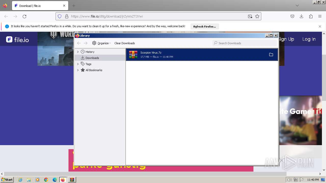Click Firefox browser back arrow
This screenshot has width=326, height=183.
[x=6, y=16]
